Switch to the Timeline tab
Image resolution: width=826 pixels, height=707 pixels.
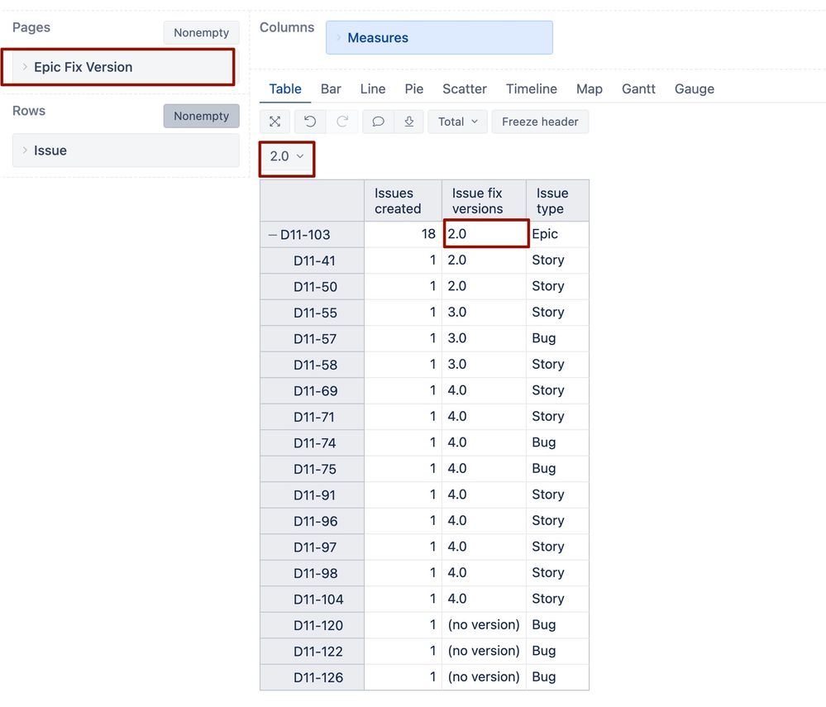(532, 89)
